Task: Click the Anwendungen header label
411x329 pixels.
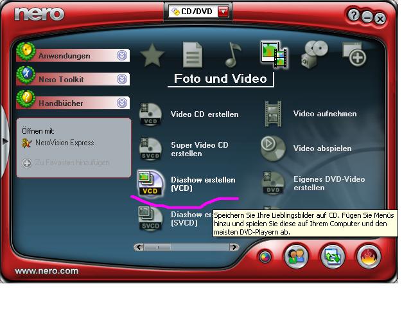Action: [64, 56]
